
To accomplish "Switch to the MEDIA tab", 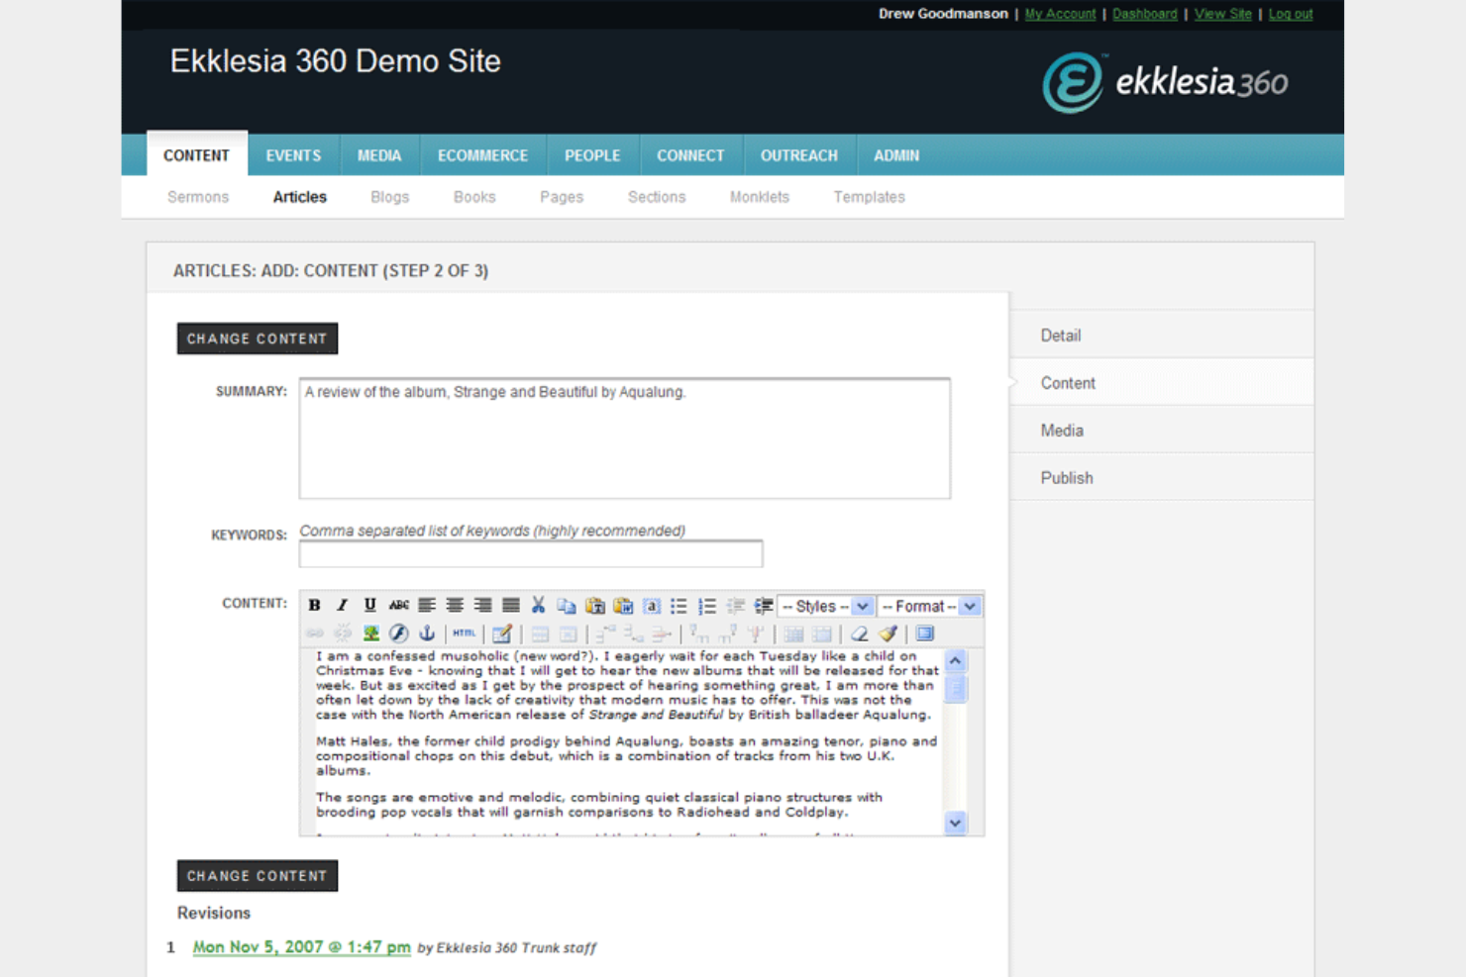I will coord(379,155).
